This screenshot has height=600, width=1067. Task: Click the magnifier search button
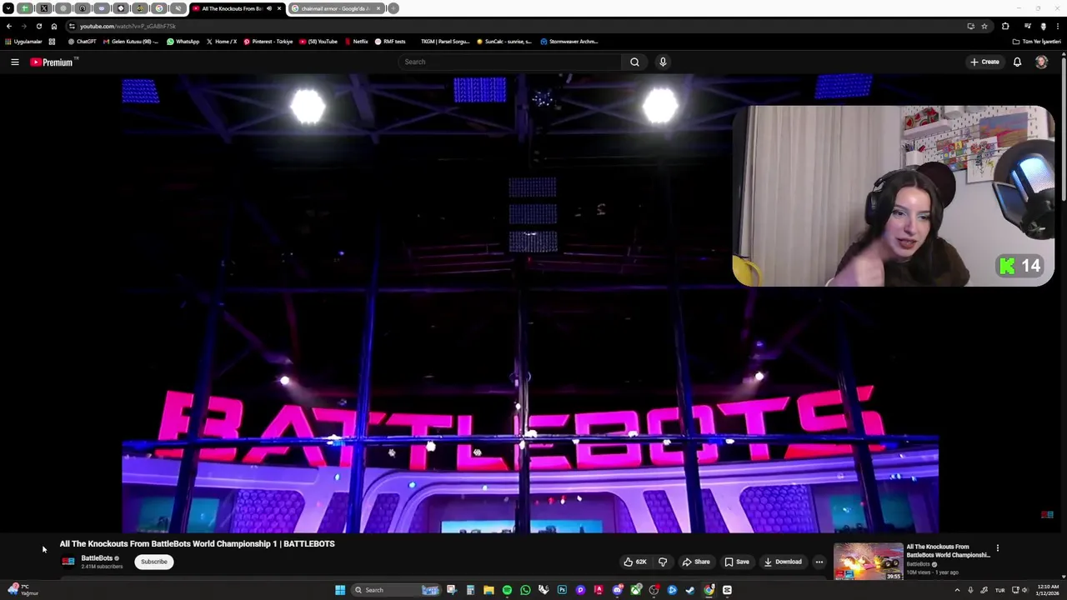coord(634,62)
